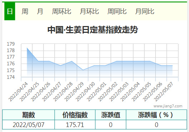
Task: Click the 2022/04/24 x-axis label
Action: 18,92
